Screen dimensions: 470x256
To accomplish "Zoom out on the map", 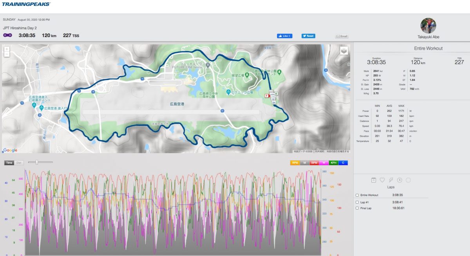I will 7,55.
